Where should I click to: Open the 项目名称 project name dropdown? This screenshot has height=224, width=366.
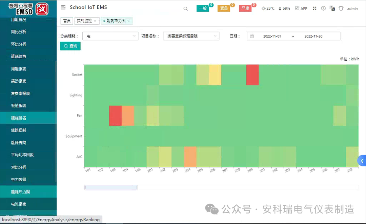pyautogui.click(x=191, y=36)
